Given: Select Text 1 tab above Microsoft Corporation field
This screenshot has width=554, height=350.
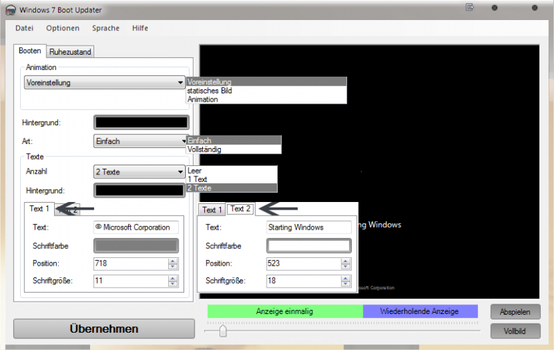Looking at the screenshot, I should tap(39, 208).
